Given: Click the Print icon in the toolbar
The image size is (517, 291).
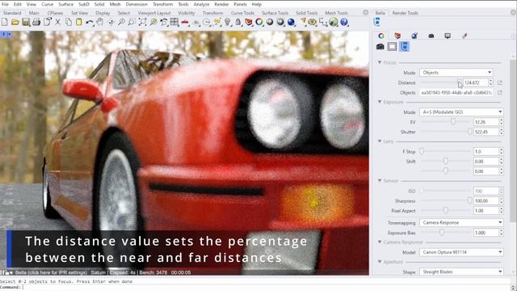Looking at the screenshot, I should pos(36,22).
